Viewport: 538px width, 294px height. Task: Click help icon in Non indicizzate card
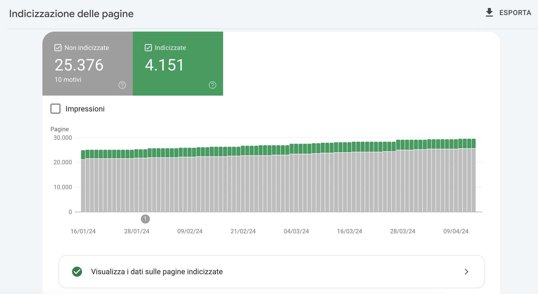[122, 85]
